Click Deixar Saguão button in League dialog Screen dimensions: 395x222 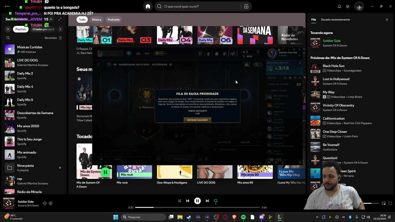[x=197, y=120]
